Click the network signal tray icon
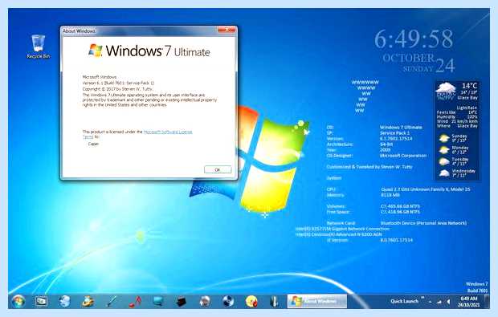 (x=439, y=302)
